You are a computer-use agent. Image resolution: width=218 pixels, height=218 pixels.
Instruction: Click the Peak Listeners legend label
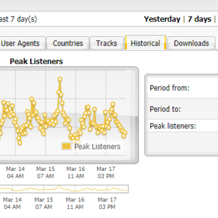pos(97,146)
